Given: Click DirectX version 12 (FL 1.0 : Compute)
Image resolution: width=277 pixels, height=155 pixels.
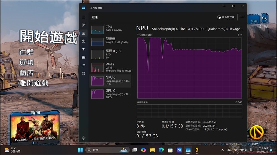Looking at the screenshot, I should pos(215,129).
